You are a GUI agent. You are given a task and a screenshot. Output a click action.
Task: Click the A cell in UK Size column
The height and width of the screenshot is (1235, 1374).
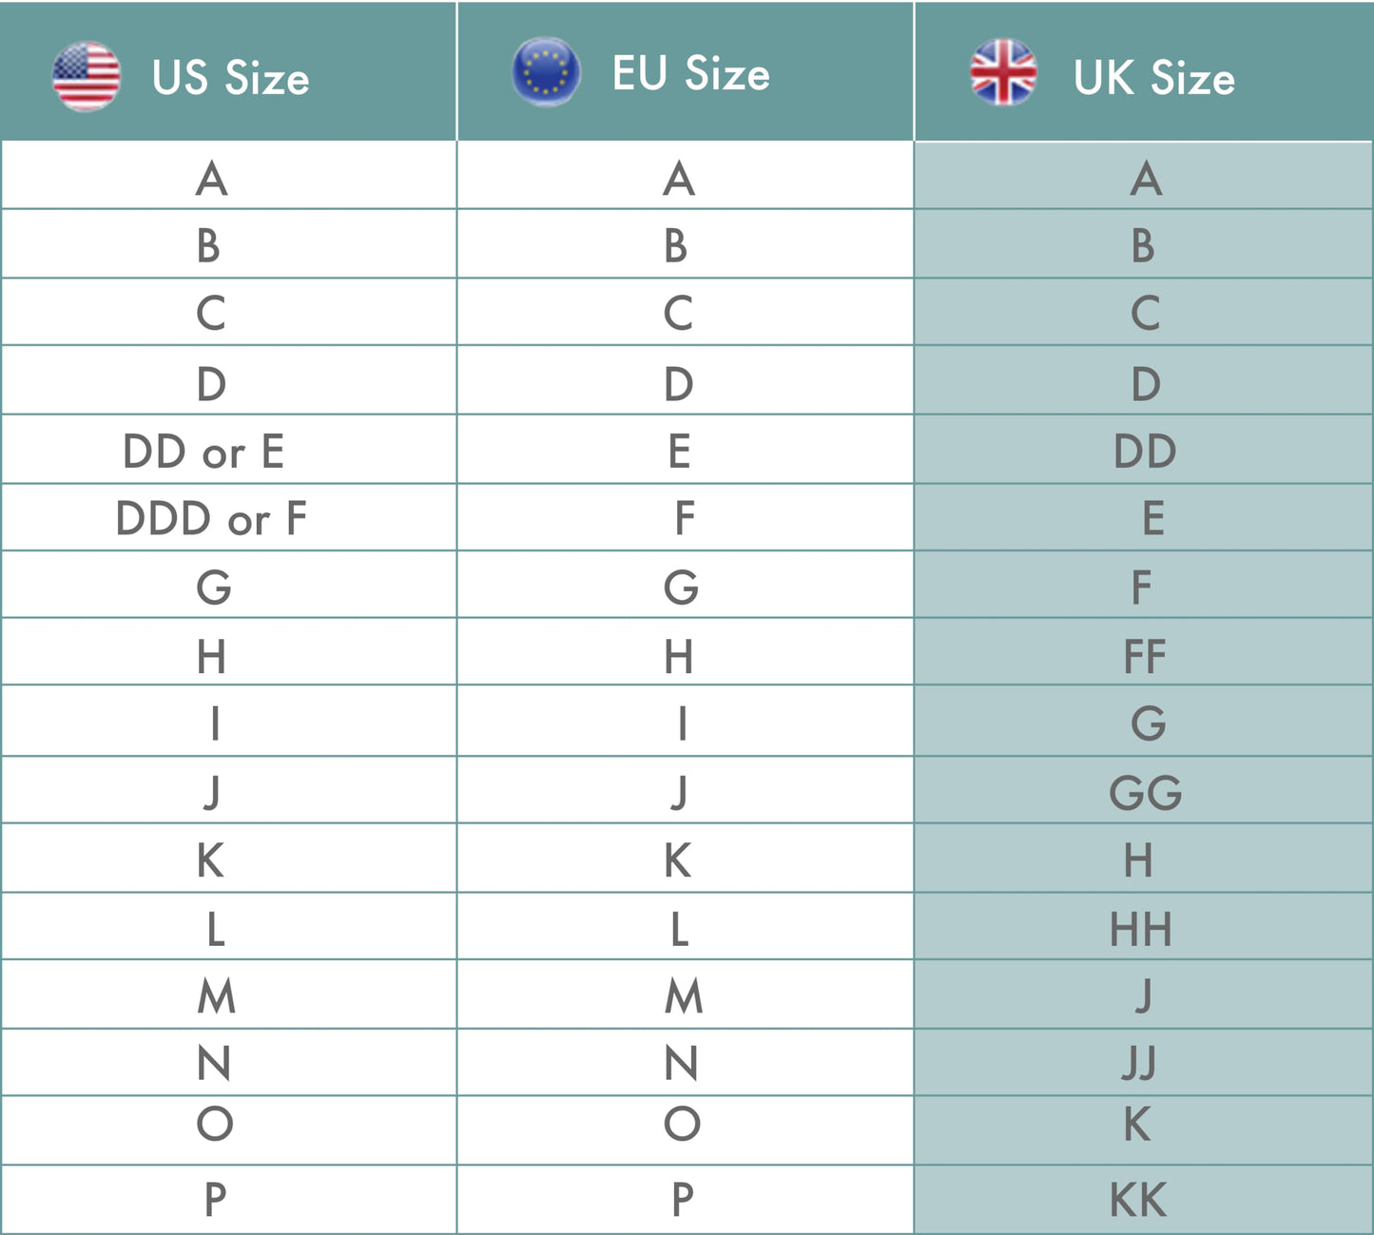tap(1146, 179)
